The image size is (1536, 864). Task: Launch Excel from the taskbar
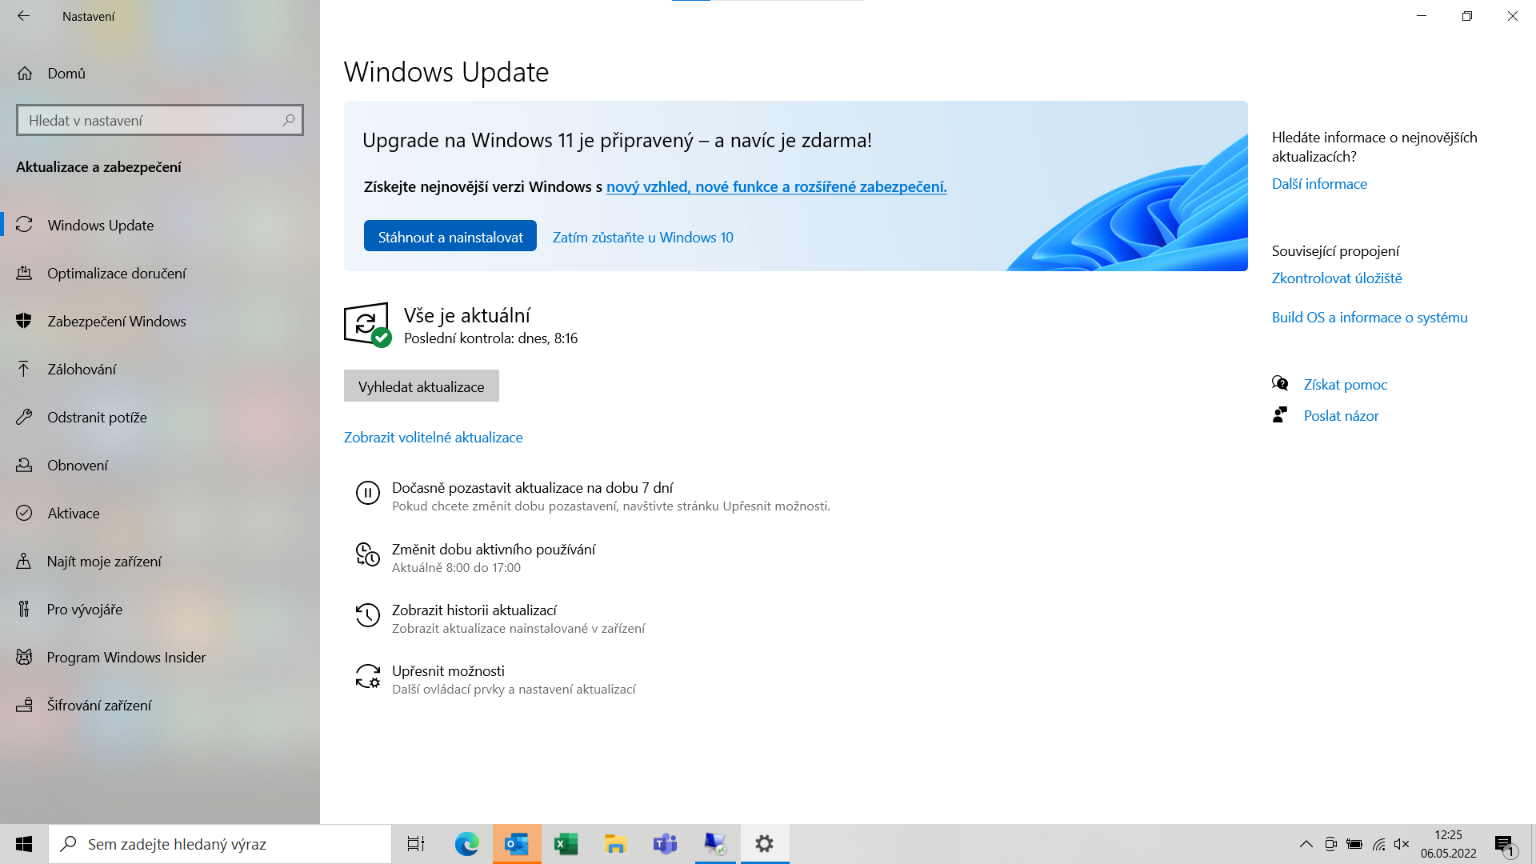coord(566,843)
